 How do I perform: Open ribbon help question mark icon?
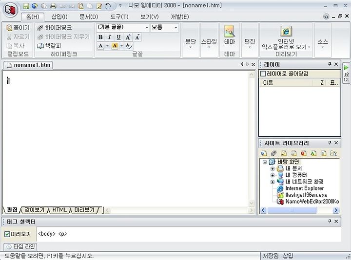point(326,17)
